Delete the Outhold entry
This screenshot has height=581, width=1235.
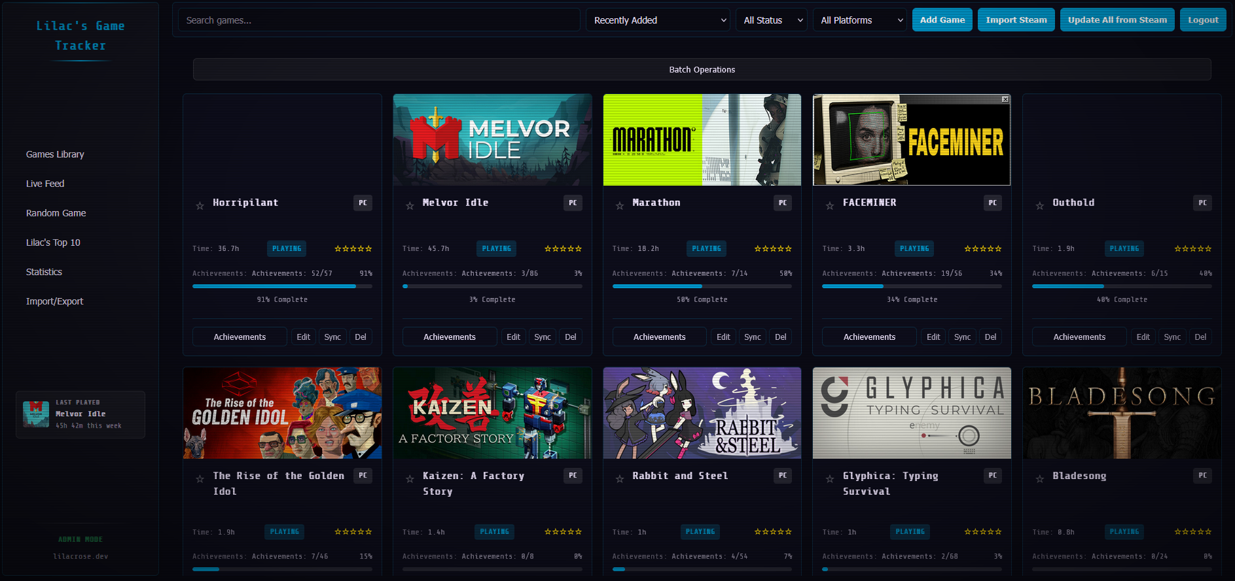(x=1200, y=337)
